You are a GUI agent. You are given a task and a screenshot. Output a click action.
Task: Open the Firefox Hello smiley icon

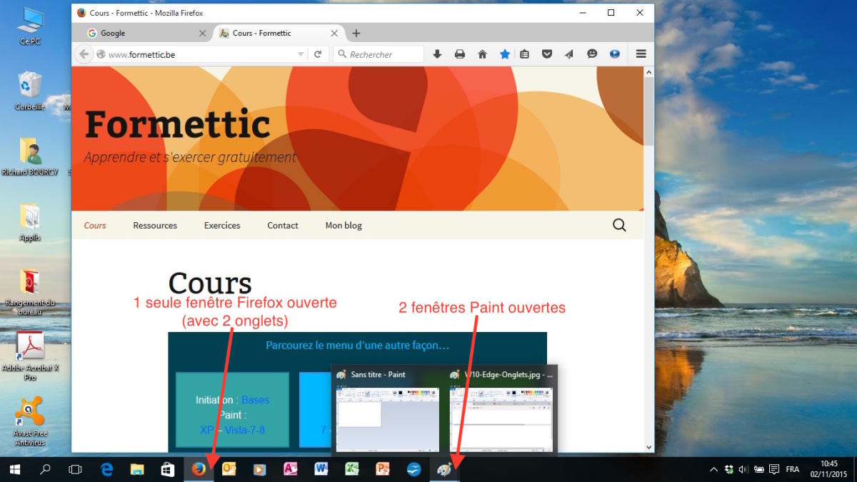point(592,54)
